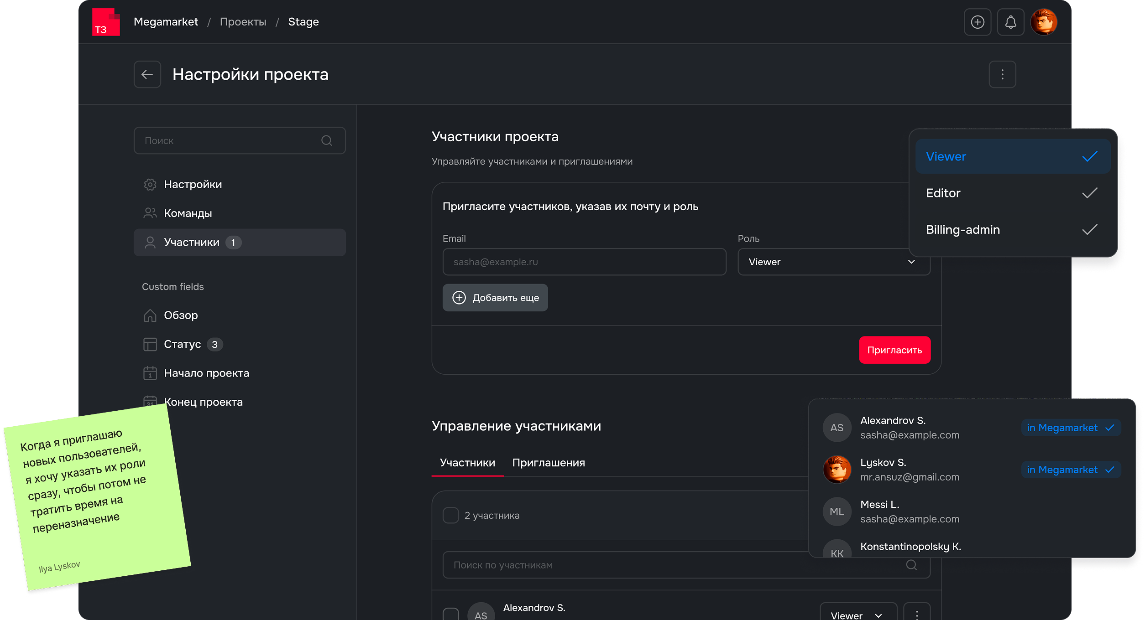Expand the Роль Viewer dropdown
1145x620 pixels.
tap(833, 262)
